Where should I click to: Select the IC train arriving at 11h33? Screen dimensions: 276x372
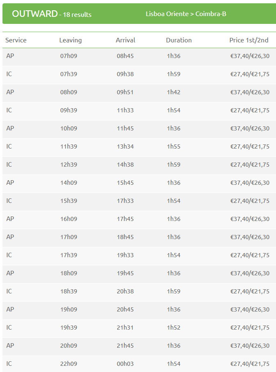(139, 111)
